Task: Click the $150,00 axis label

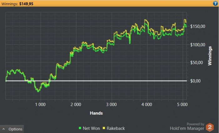Action: coord(198,26)
